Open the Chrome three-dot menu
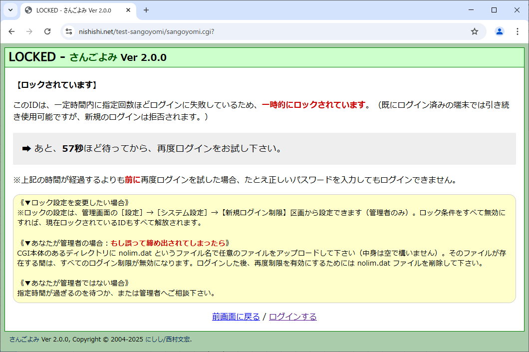The width and height of the screenshot is (529, 352). (x=517, y=31)
